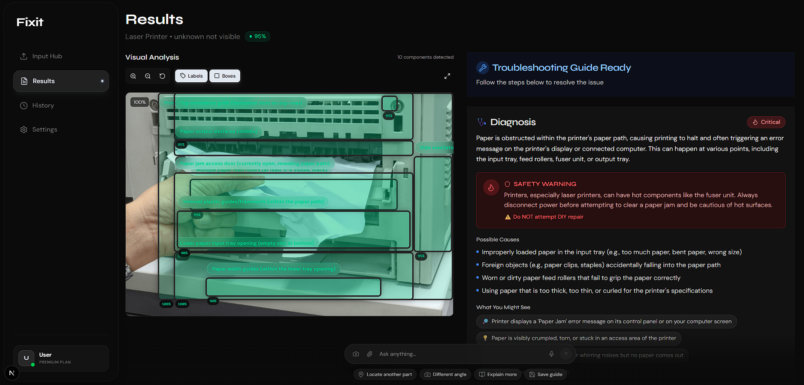Zoom out of the visual analysis image
Screen dimensions: 804x385
148,76
